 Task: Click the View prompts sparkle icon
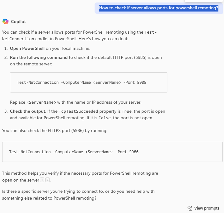[190, 208]
